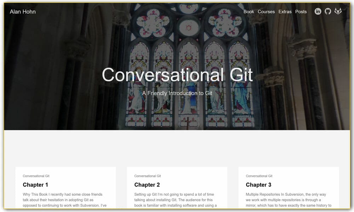Click the rightmost header icon
Image resolution: width=354 pixels, height=212 pixels.
click(x=337, y=11)
